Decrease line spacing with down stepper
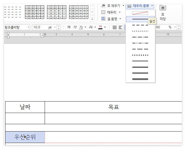The width and height of the screenshot is (186, 149). 179,29
